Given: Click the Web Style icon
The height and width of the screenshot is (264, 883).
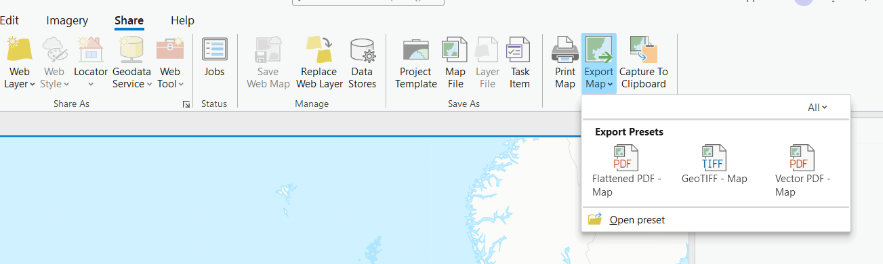Looking at the screenshot, I should [x=54, y=49].
